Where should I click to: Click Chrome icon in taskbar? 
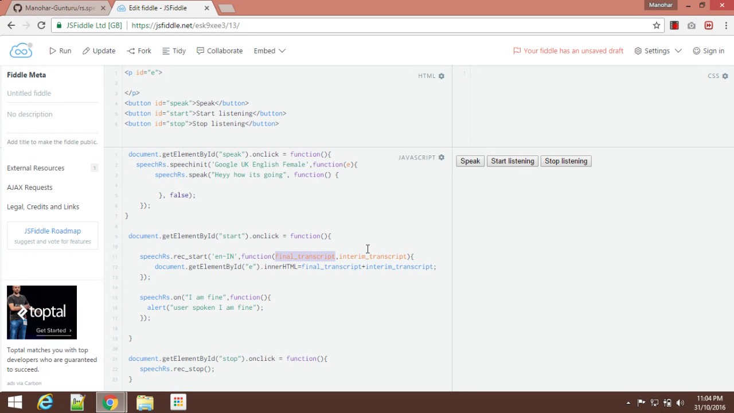[110, 403]
